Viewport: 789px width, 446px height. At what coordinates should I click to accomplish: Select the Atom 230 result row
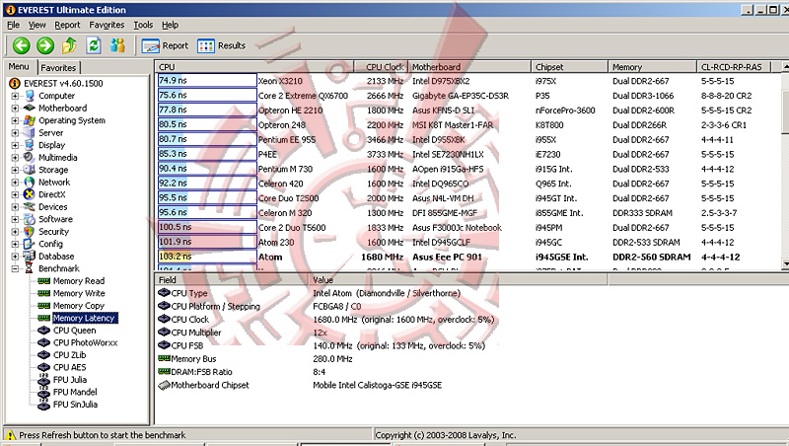point(468,242)
